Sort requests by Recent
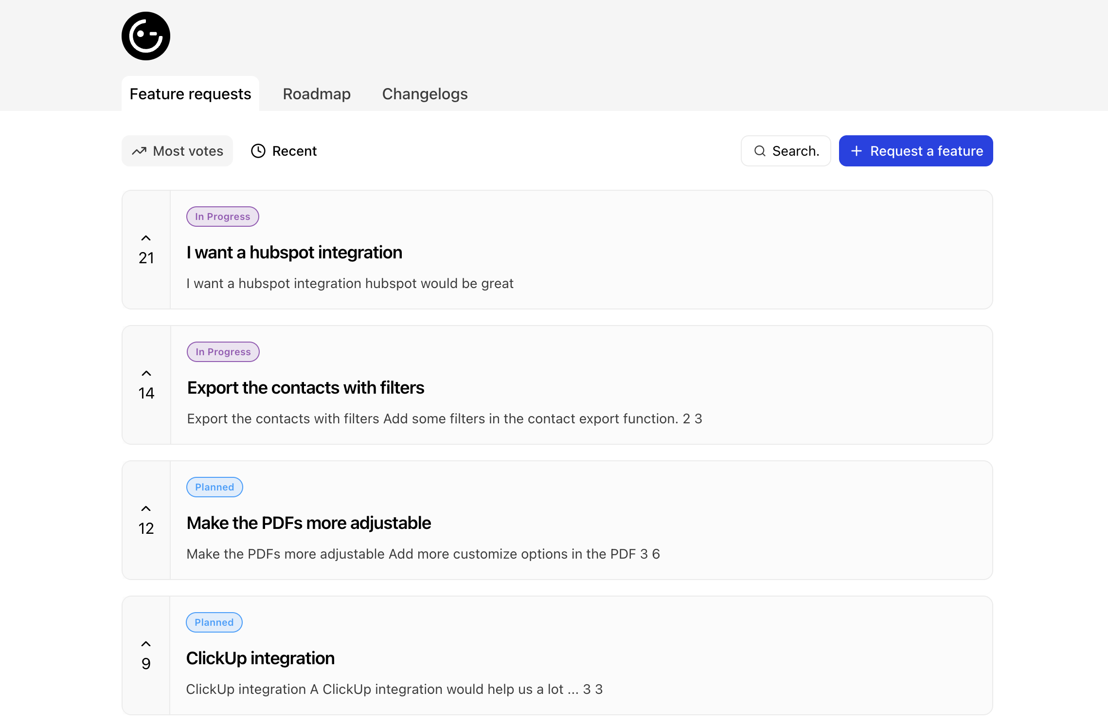Image resolution: width=1108 pixels, height=726 pixels. (284, 151)
